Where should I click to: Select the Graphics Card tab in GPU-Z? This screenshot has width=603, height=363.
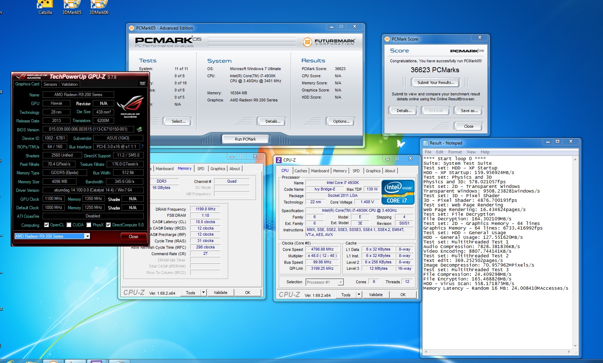(27, 84)
